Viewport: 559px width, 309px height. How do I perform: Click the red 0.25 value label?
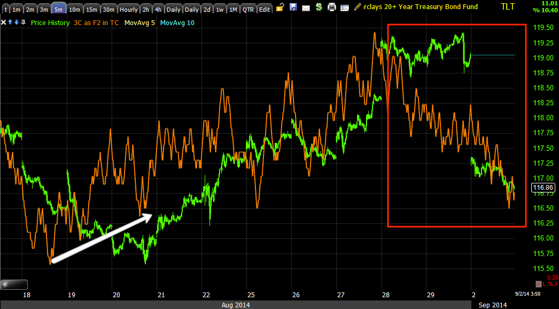click(553, 277)
